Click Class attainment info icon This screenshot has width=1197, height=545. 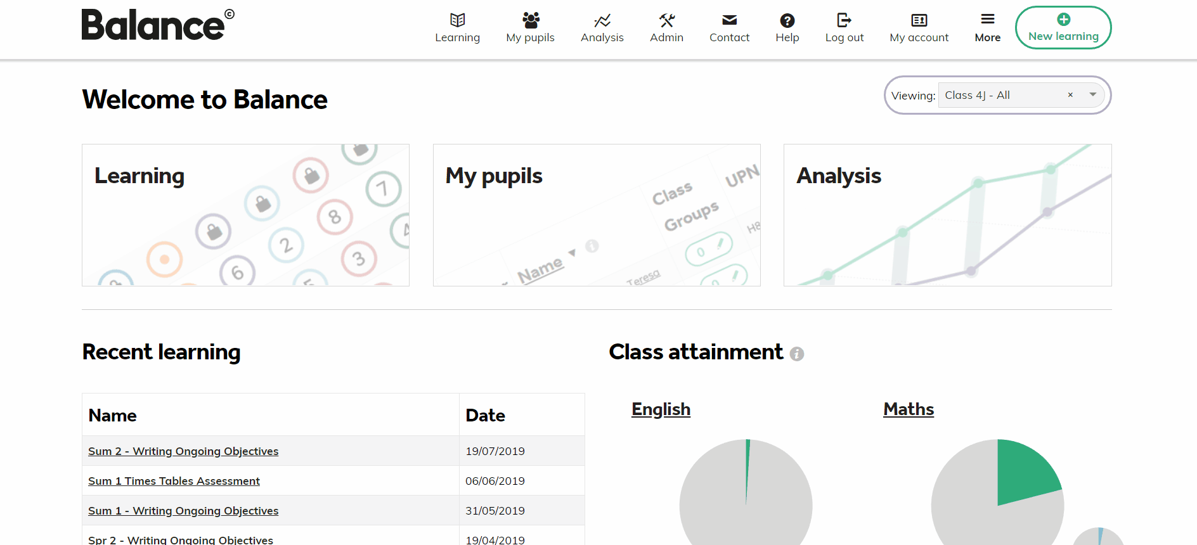click(x=797, y=354)
